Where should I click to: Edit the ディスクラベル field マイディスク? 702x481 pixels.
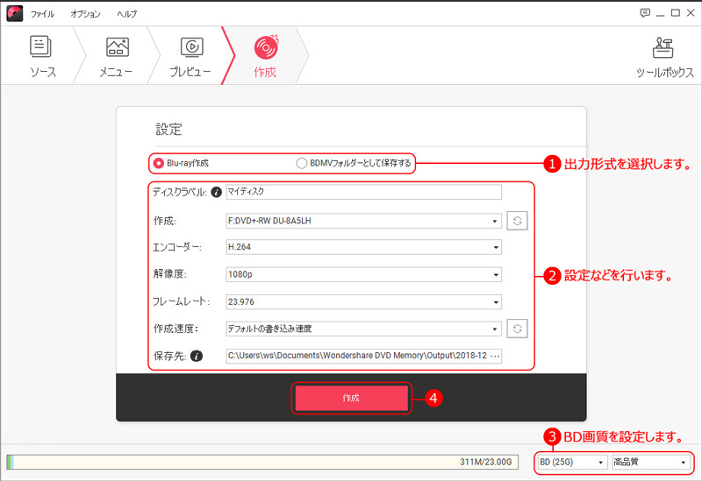click(x=363, y=192)
